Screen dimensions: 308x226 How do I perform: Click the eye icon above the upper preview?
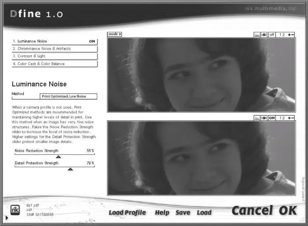click(x=264, y=35)
